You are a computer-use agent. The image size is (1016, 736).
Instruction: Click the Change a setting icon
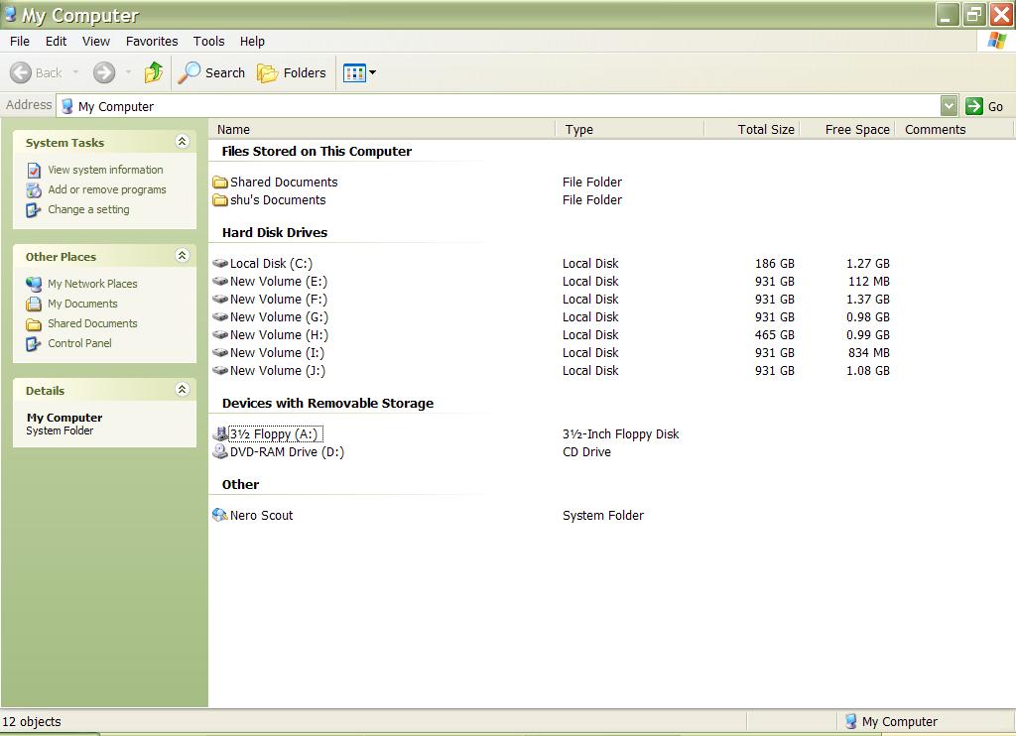click(34, 210)
